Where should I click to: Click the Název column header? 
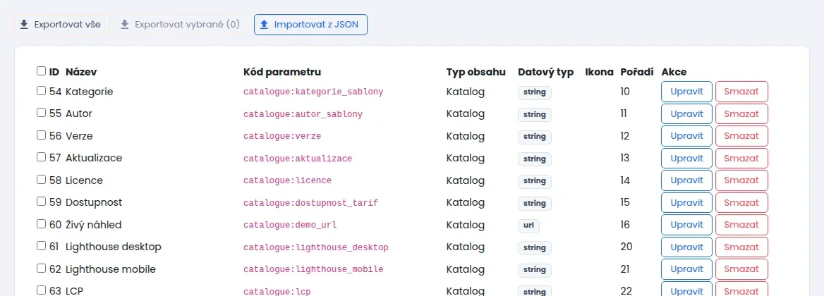coord(81,72)
